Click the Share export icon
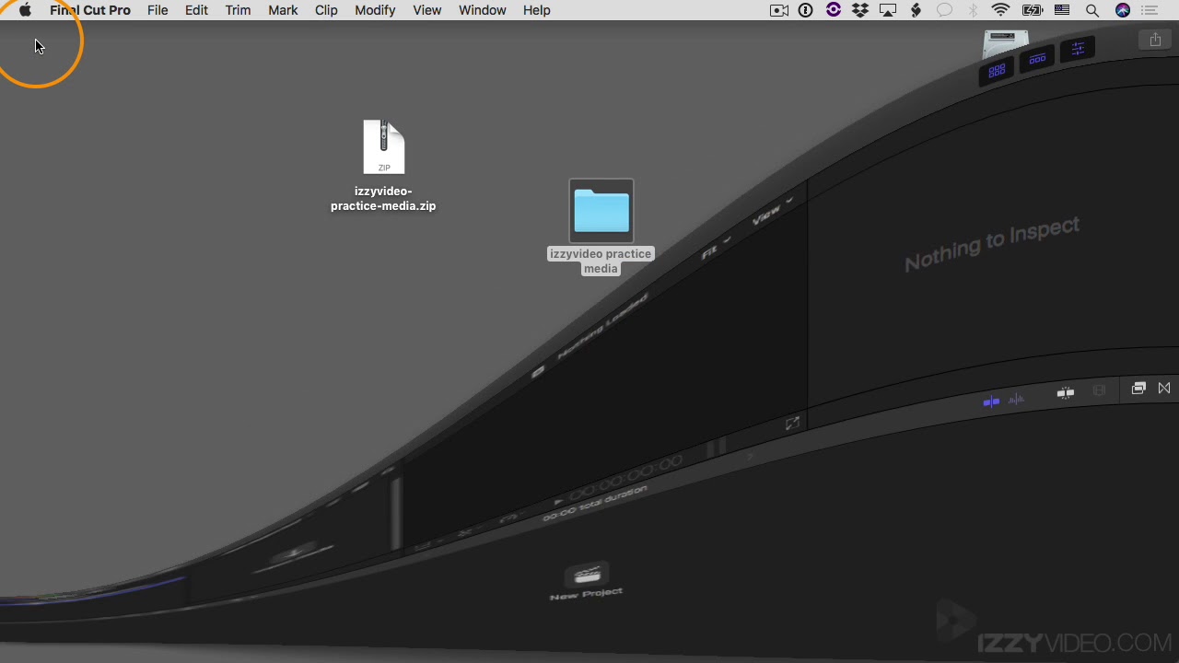Image resolution: width=1179 pixels, height=663 pixels. click(1155, 40)
